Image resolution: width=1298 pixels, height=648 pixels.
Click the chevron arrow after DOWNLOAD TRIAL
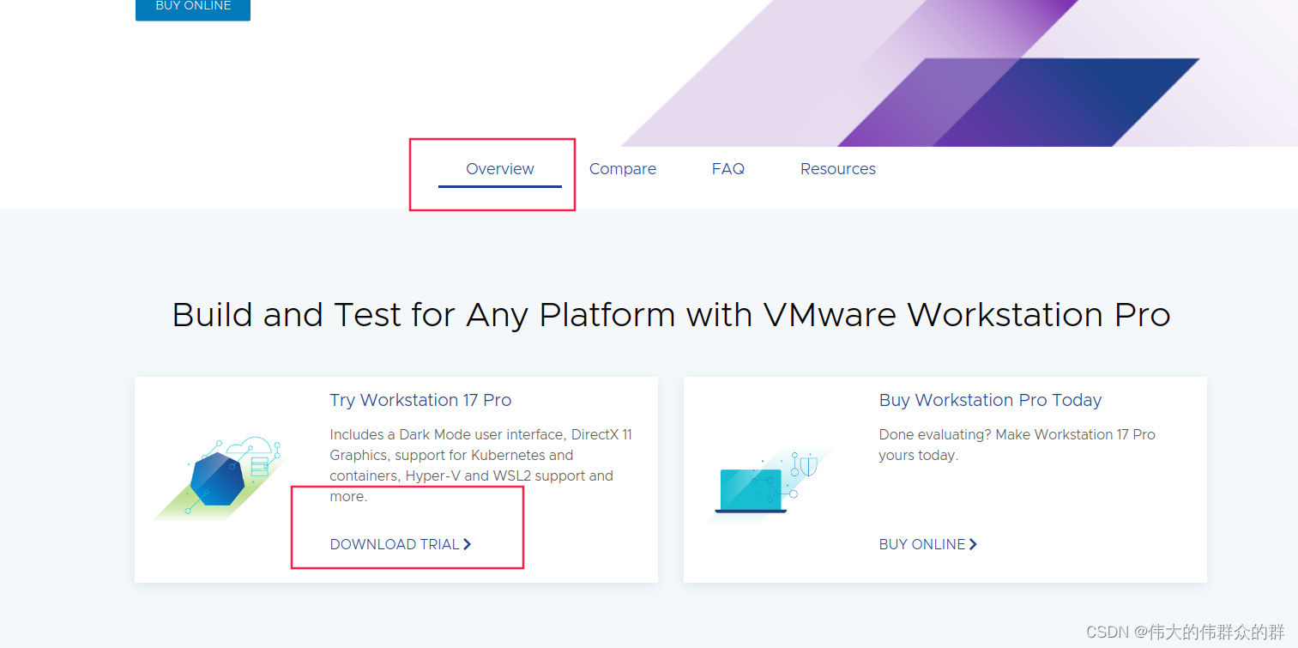pyautogui.click(x=467, y=544)
